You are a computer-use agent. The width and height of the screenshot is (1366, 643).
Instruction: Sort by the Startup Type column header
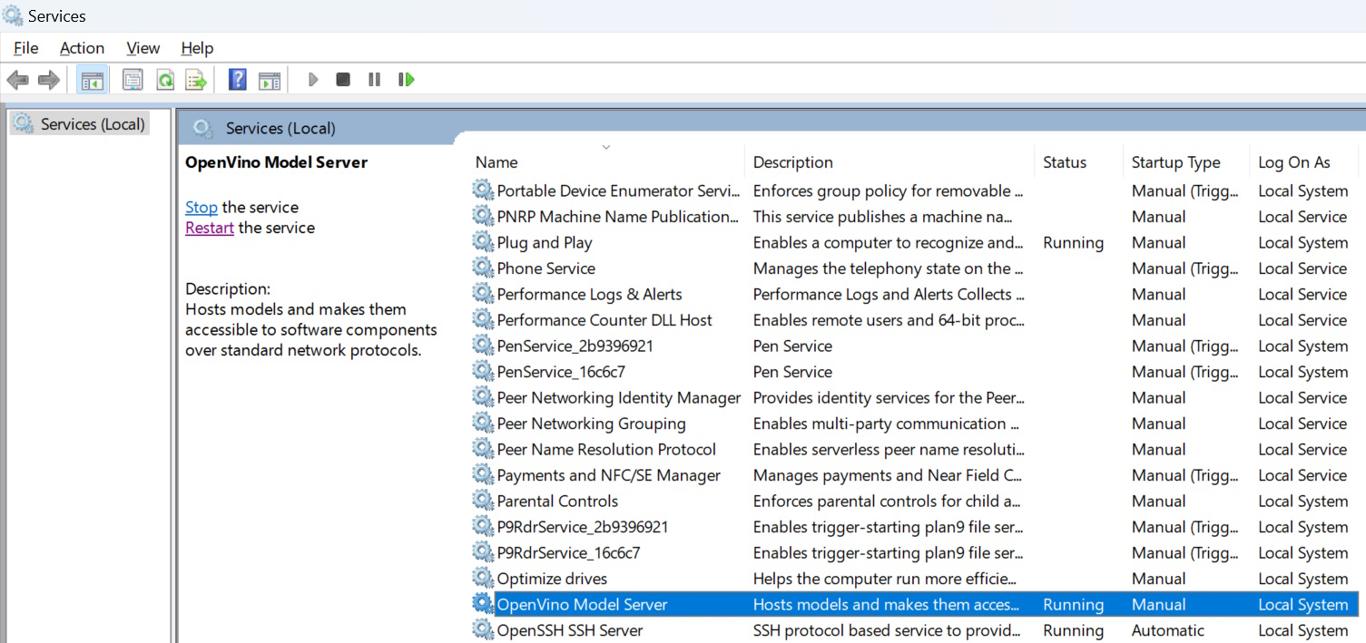(1175, 162)
